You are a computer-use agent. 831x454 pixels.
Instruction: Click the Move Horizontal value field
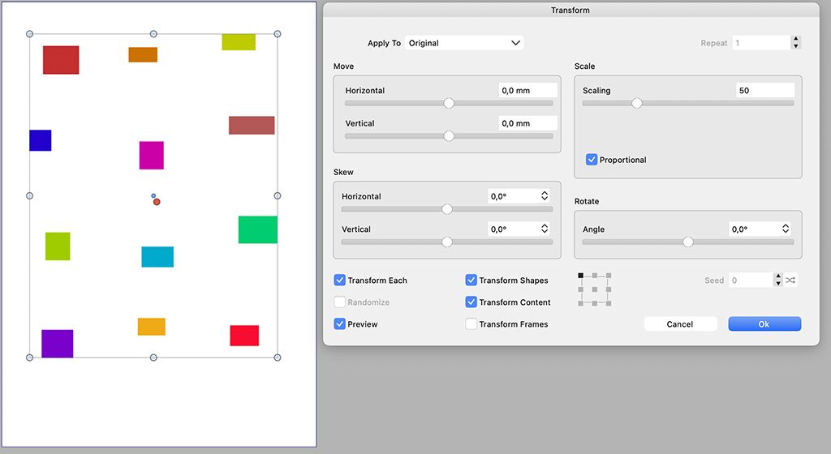click(527, 91)
